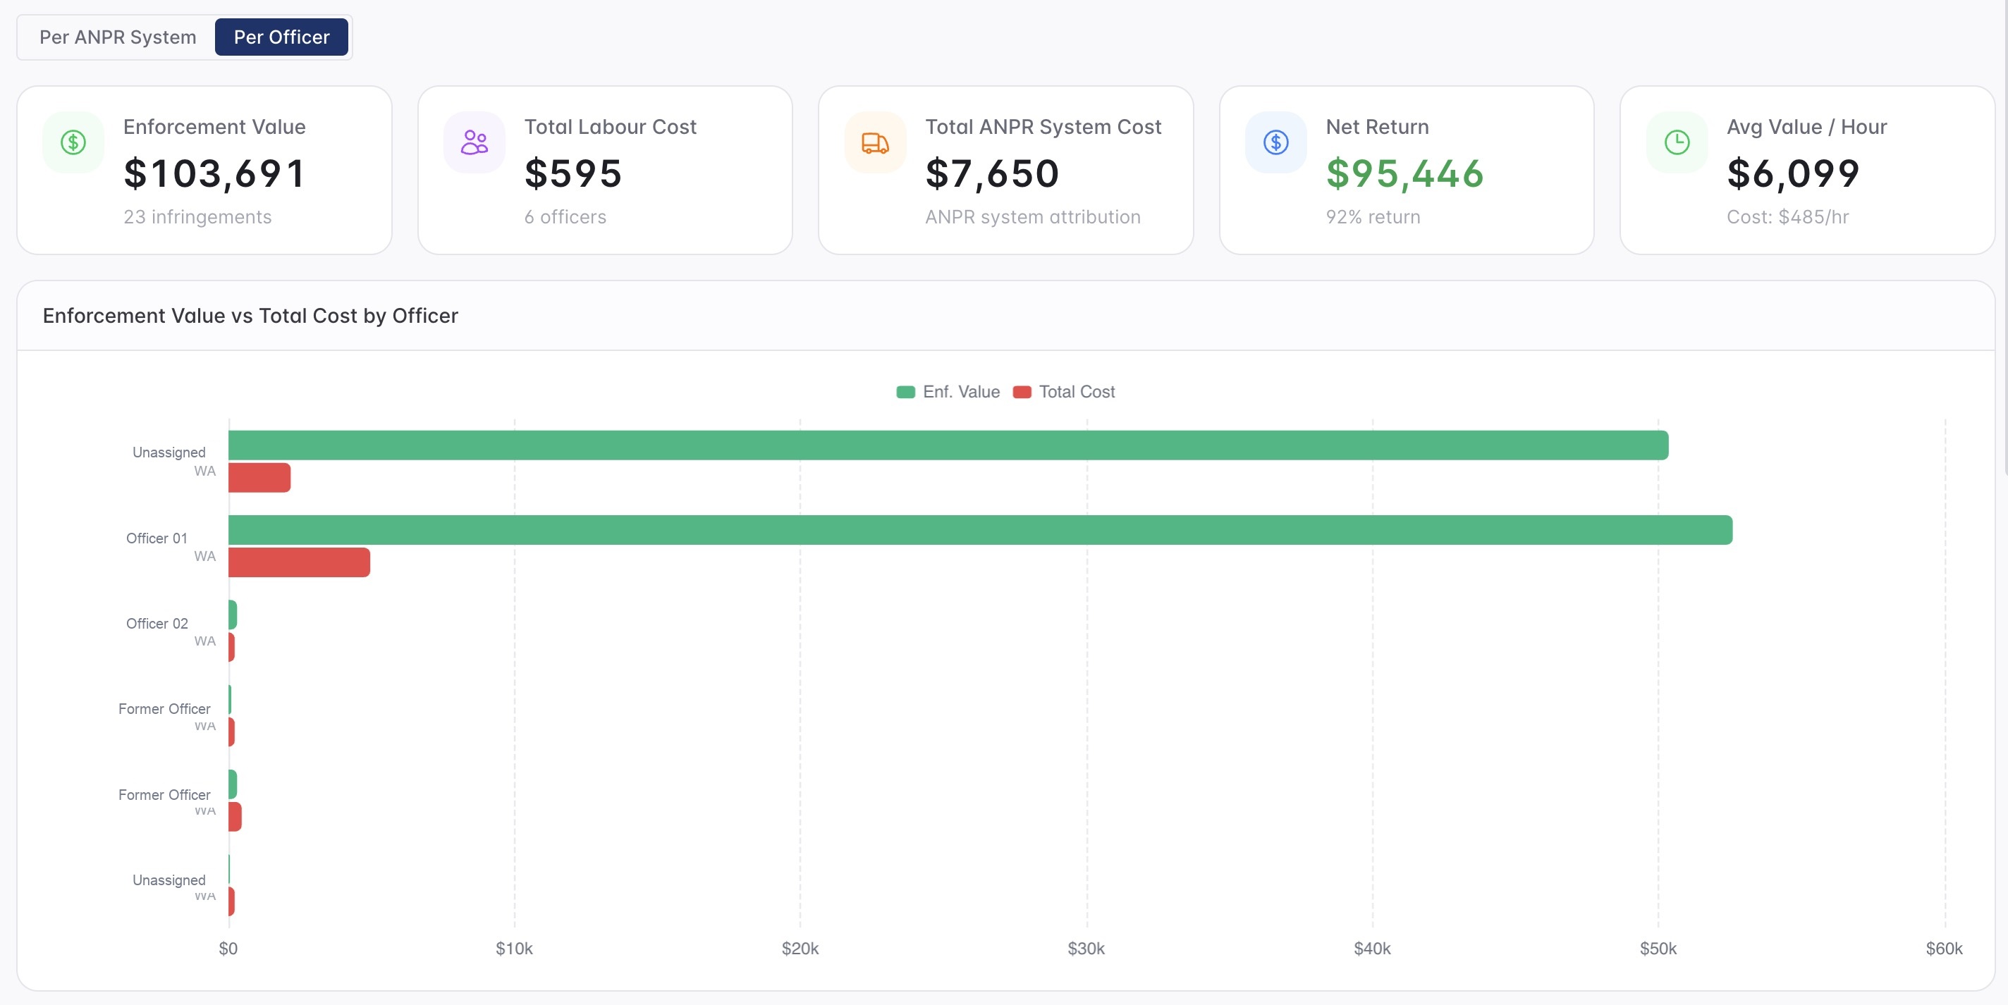2008x1005 pixels.
Task: Click the page vertical scrollbar
Action: pyautogui.click(x=2004, y=234)
